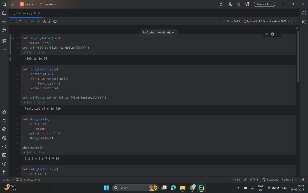This screenshot has height=193, width=308.
Task: Change LF line separator setting
Action: pos(245,180)
